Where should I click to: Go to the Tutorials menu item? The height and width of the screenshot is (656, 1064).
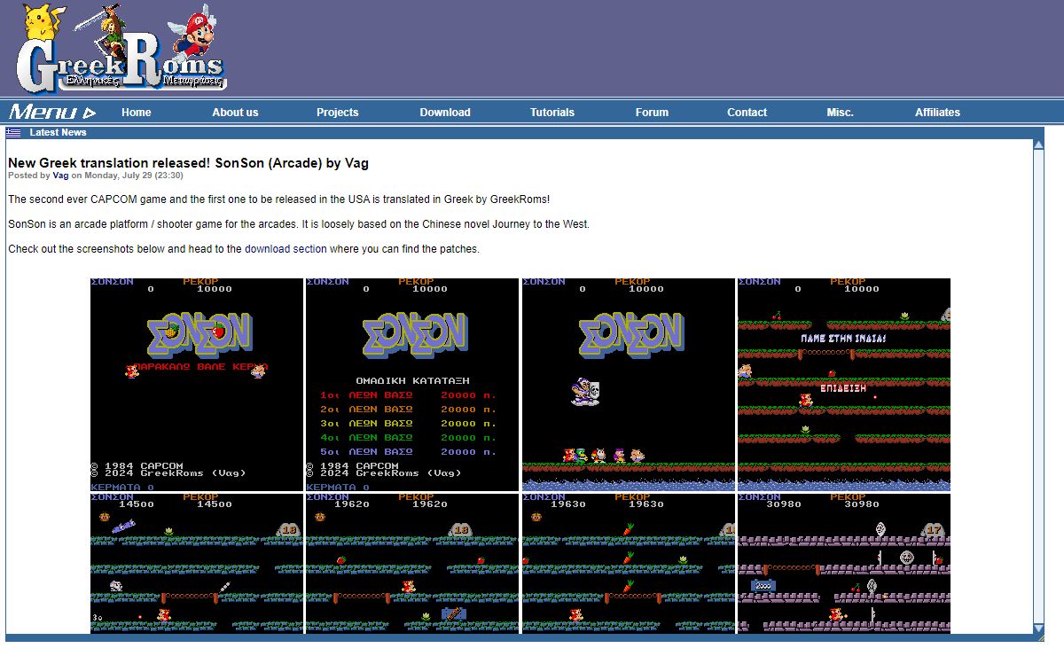[x=552, y=113]
